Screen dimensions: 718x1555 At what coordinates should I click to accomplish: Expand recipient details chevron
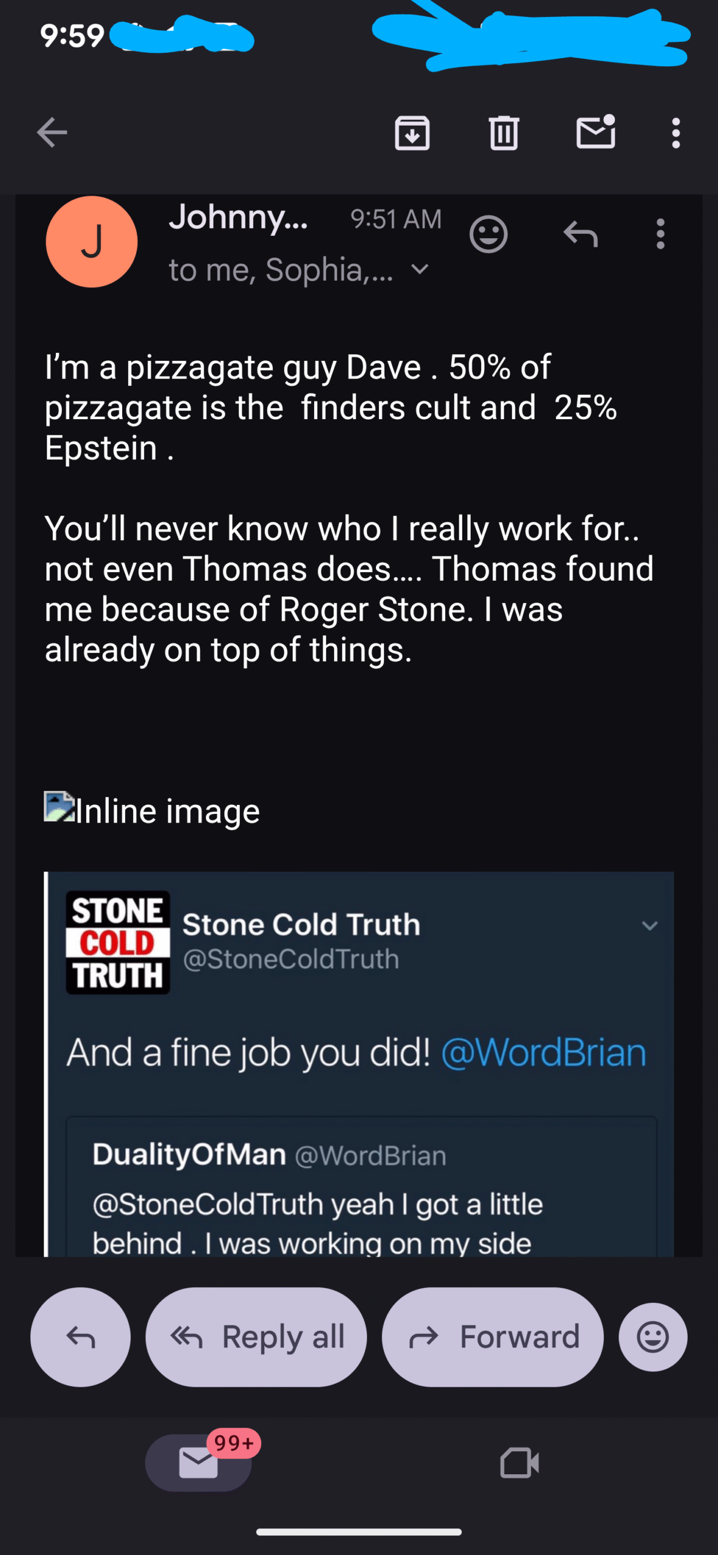pyautogui.click(x=420, y=268)
